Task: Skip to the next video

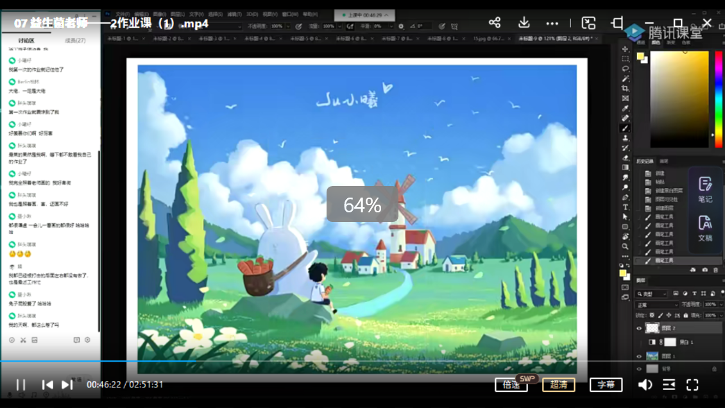Action: (67, 385)
